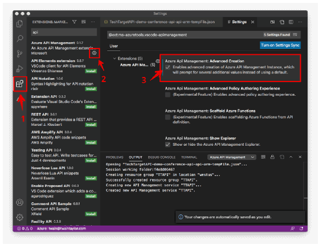319x245 pixels.
Task: Switch to the Output panel tab
Action: tap(136, 157)
